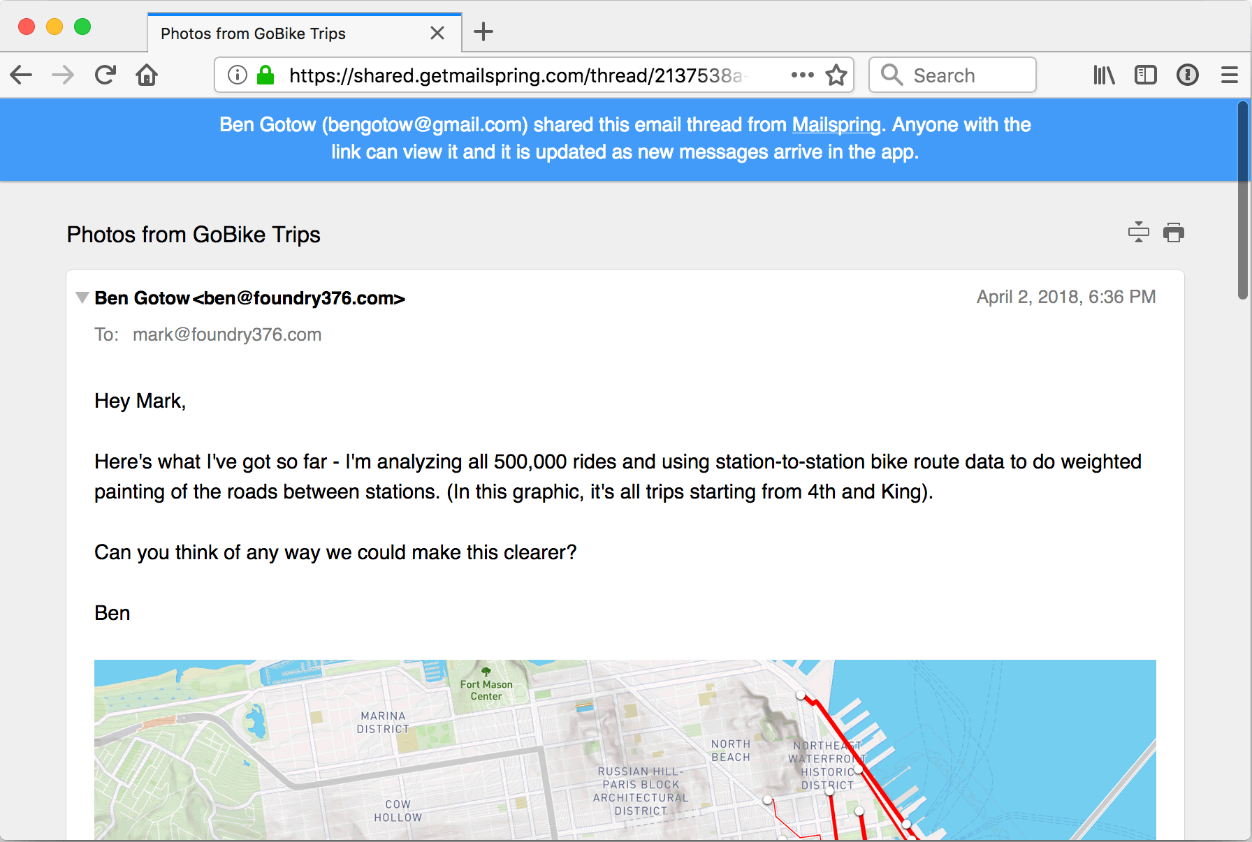Open page information via the circled-i icon
1252x842 pixels.
[x=237, y=75]
